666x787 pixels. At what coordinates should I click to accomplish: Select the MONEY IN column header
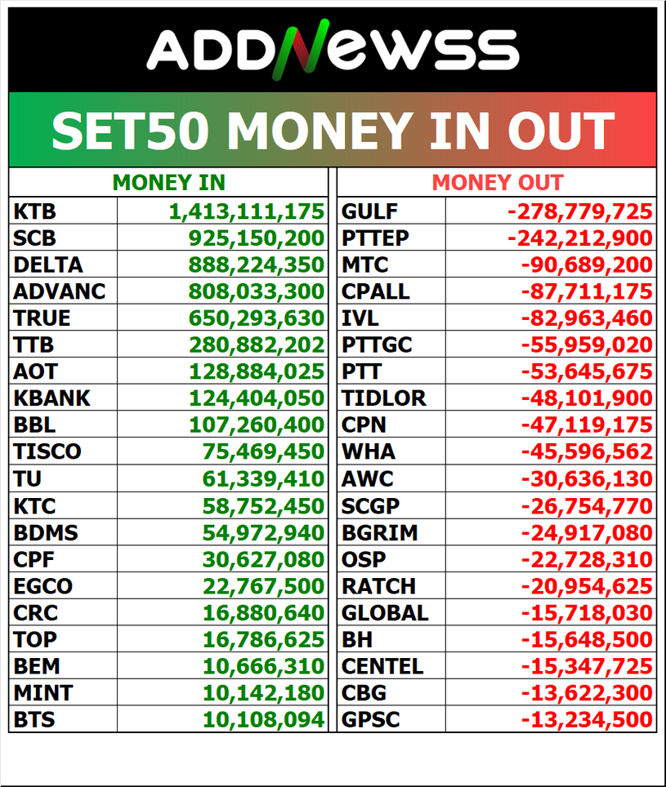pyautogui.click(x=168, y=183)
